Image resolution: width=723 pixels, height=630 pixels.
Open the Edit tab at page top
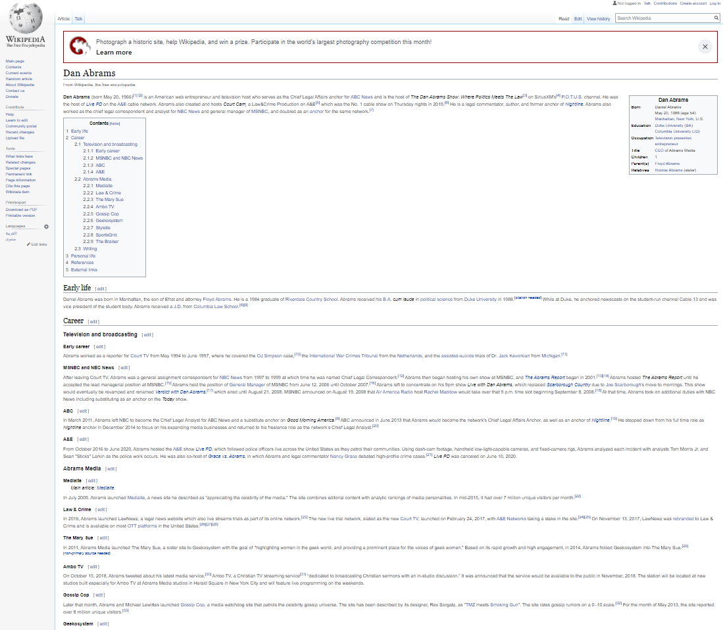coord(578,19)
